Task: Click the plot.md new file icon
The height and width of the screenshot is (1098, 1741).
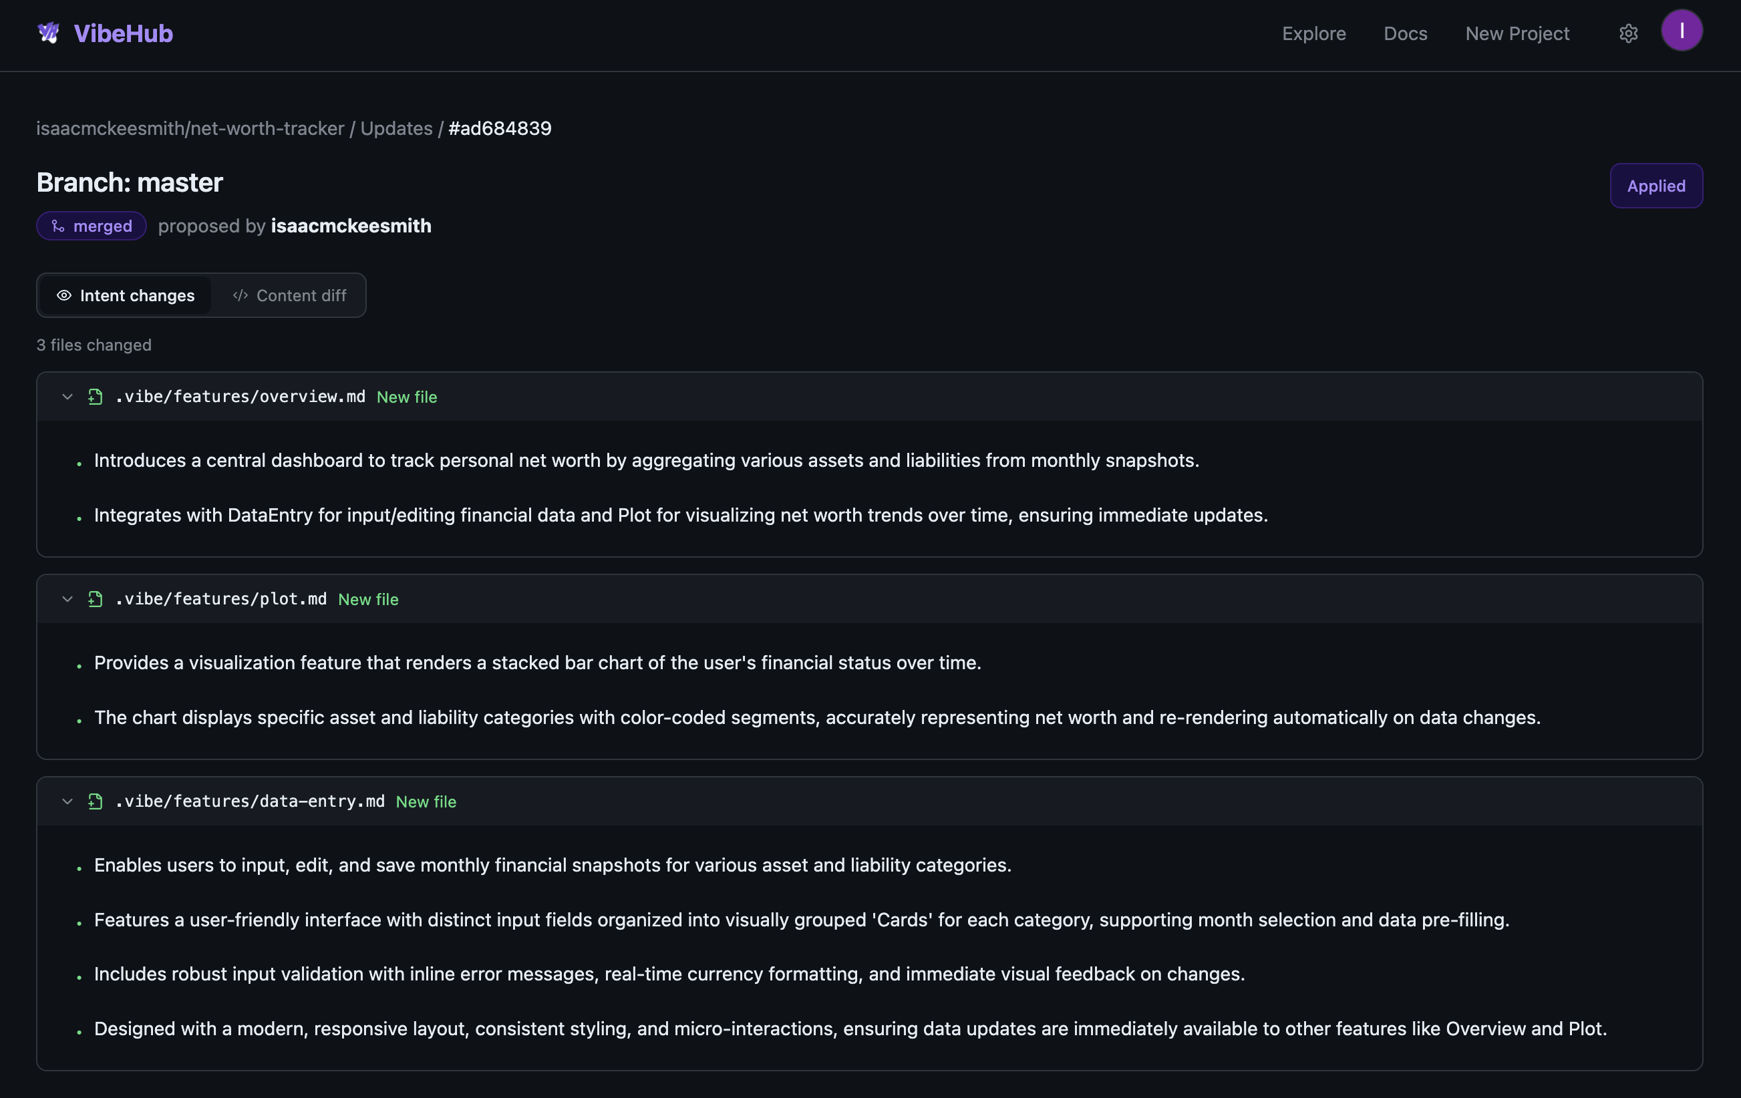Action: 96,598
